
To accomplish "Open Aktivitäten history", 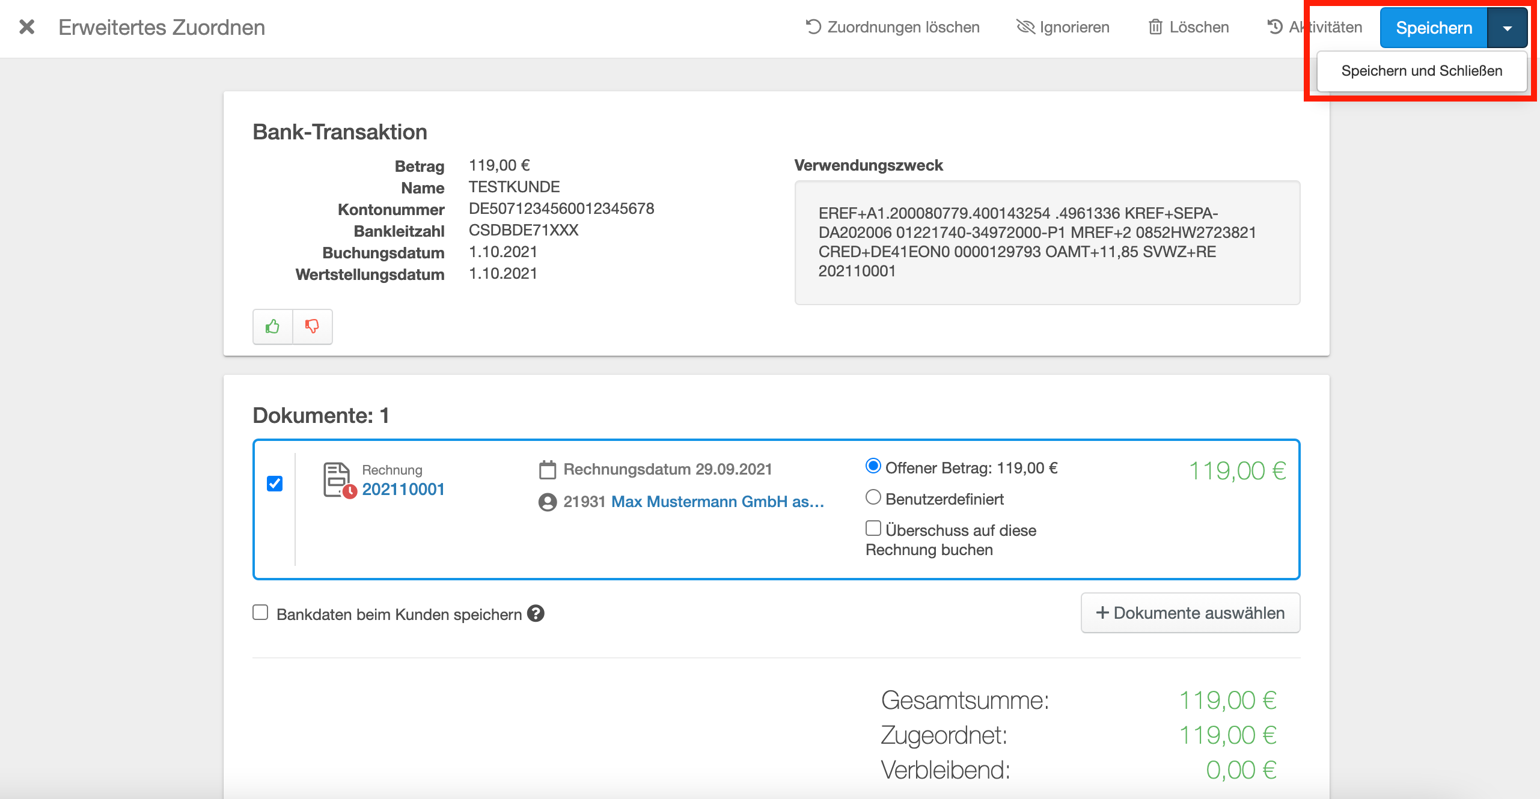I will tap(1315, 27).
